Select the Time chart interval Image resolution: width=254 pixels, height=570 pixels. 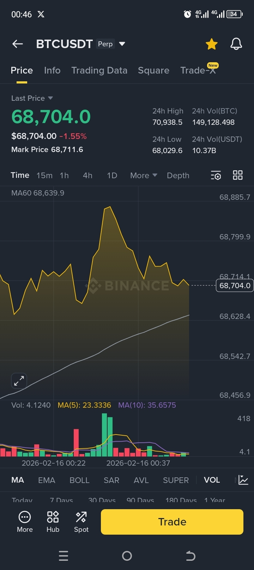point(20,175)
